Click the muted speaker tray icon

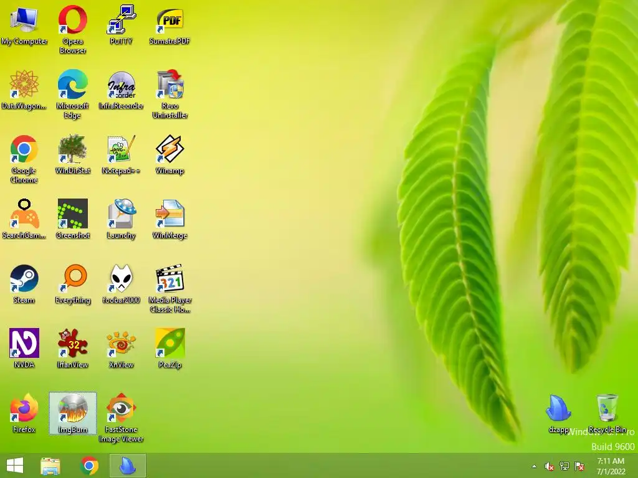tap(549, 467)
